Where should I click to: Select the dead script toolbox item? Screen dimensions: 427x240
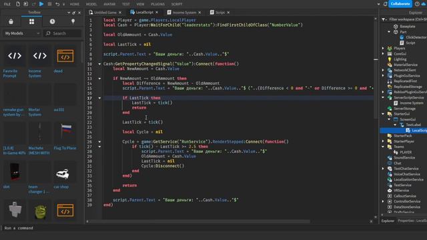pos(65,56)
